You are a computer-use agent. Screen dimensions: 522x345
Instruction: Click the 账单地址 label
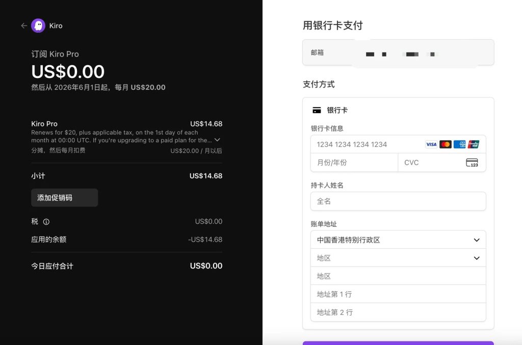coord(324,224)
